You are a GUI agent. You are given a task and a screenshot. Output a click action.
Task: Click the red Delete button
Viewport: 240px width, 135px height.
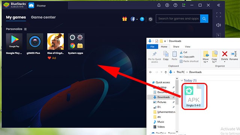[x=225, y=55]
